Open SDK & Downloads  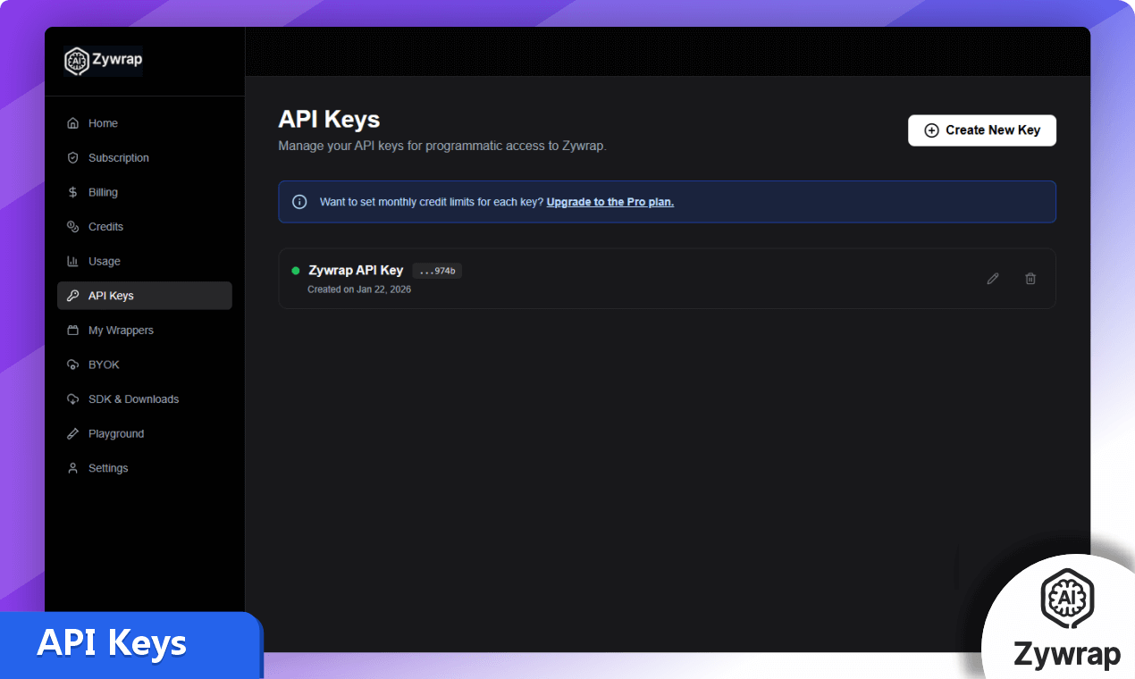click(145, 399)
